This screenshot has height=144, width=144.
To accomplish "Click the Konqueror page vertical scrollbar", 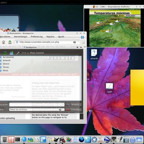I will pos(85,84).
